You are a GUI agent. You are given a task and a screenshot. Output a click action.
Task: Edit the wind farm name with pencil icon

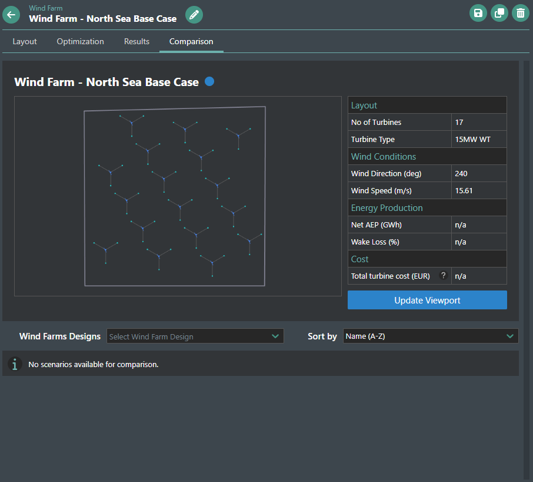(x=194, y=15)
